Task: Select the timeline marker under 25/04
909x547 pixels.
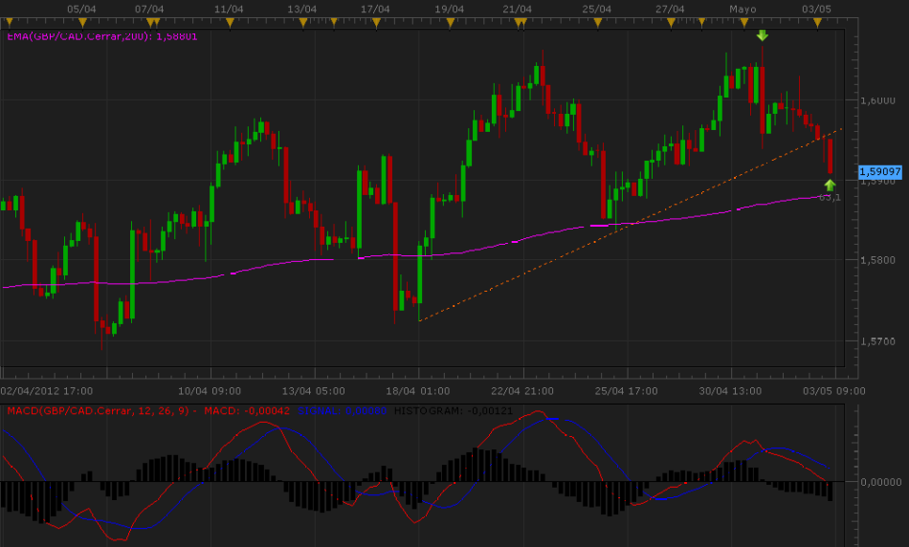Action: coord(597,21)
